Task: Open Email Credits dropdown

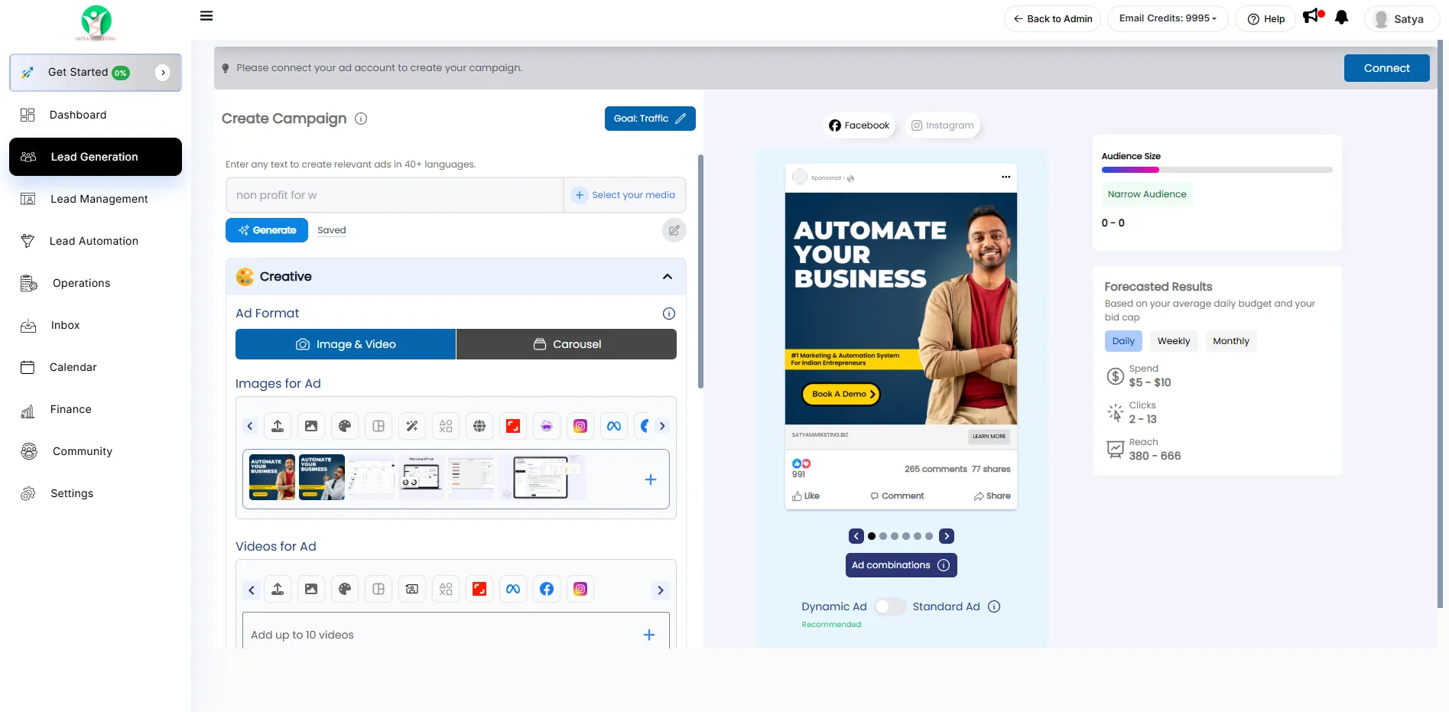Action: [x=1168, y=18]
